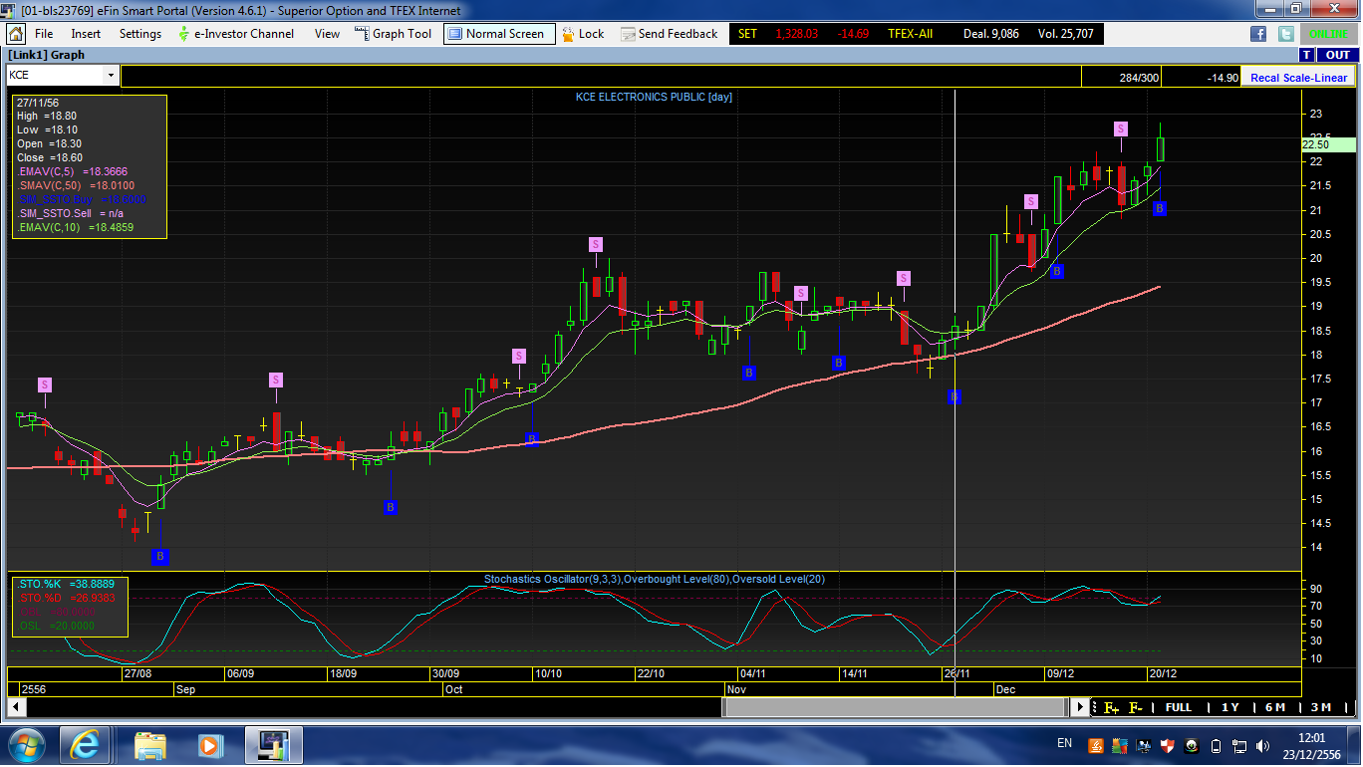Click the B buy marker near 27/08 low

(159, 557)
